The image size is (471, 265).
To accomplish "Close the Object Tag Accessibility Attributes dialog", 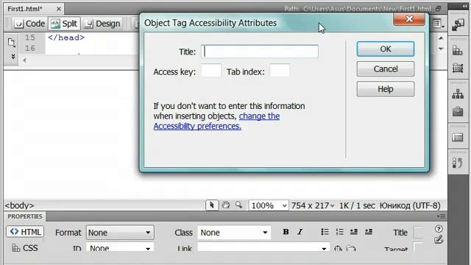I will [409, 19].
